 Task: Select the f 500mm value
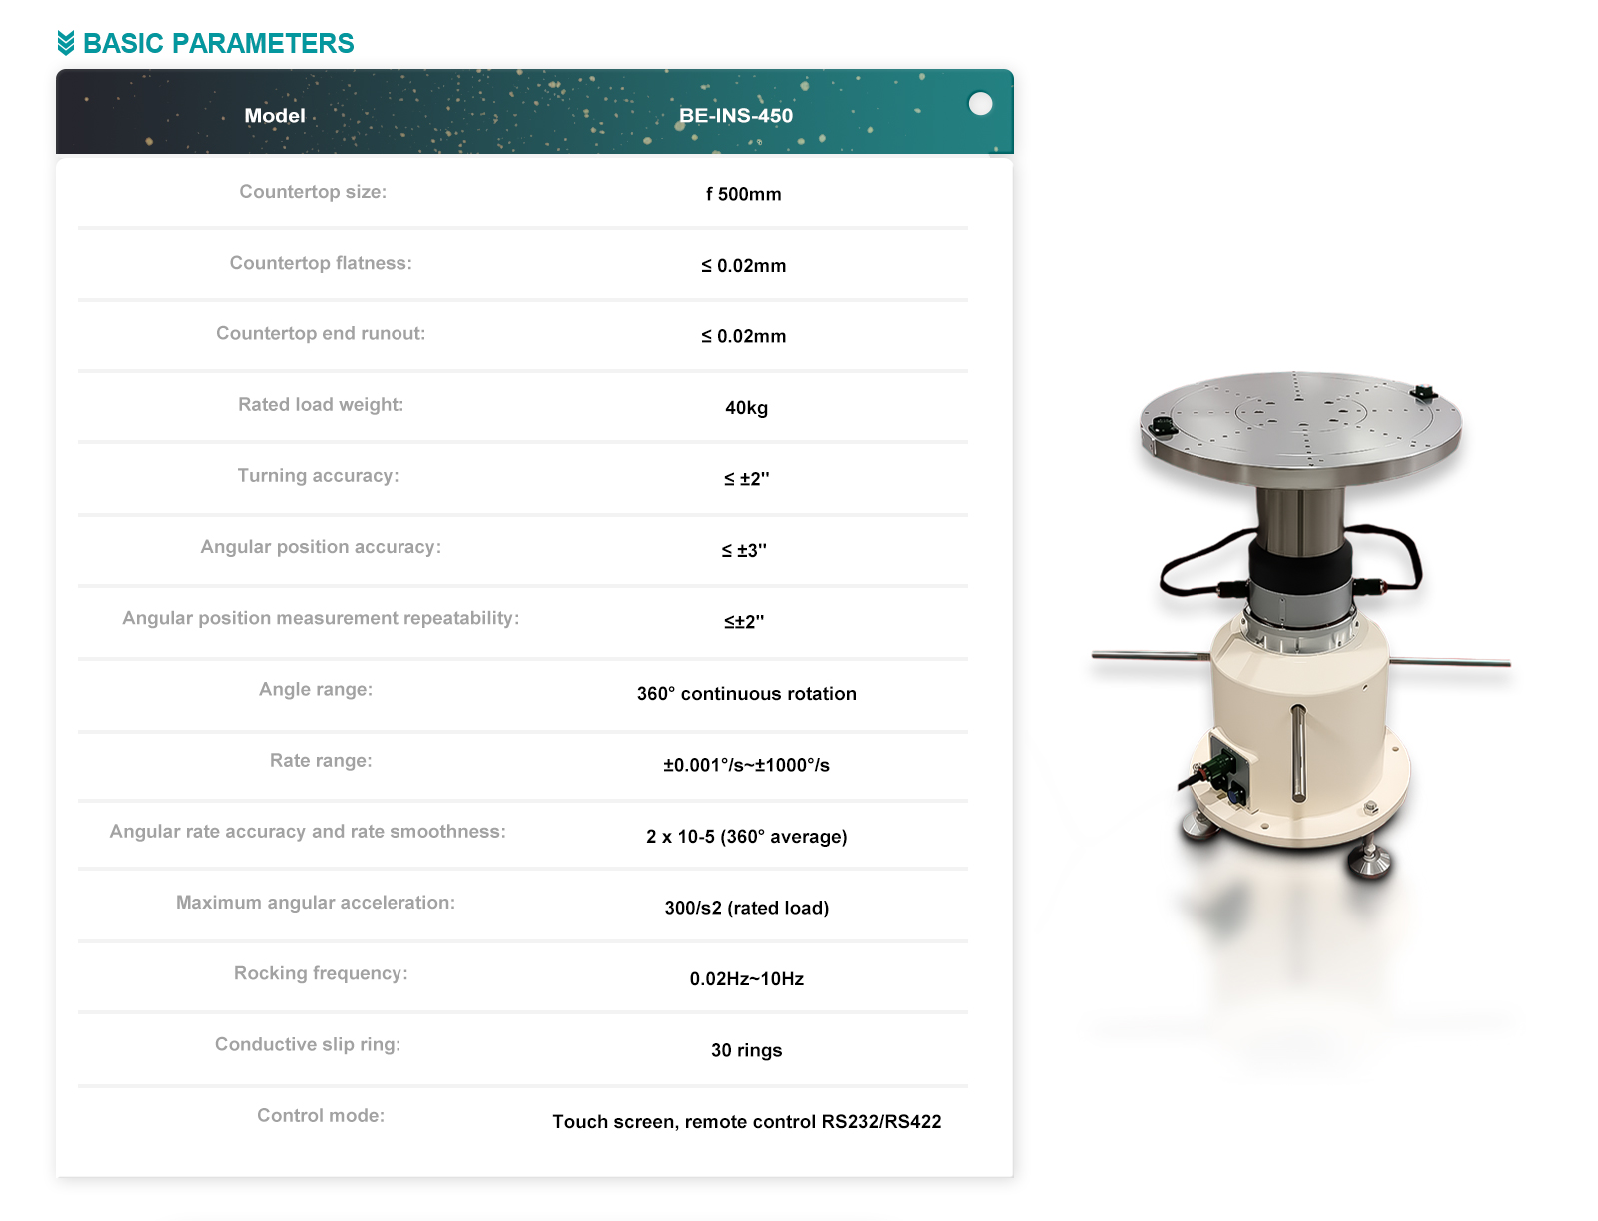tap(744, 194)
